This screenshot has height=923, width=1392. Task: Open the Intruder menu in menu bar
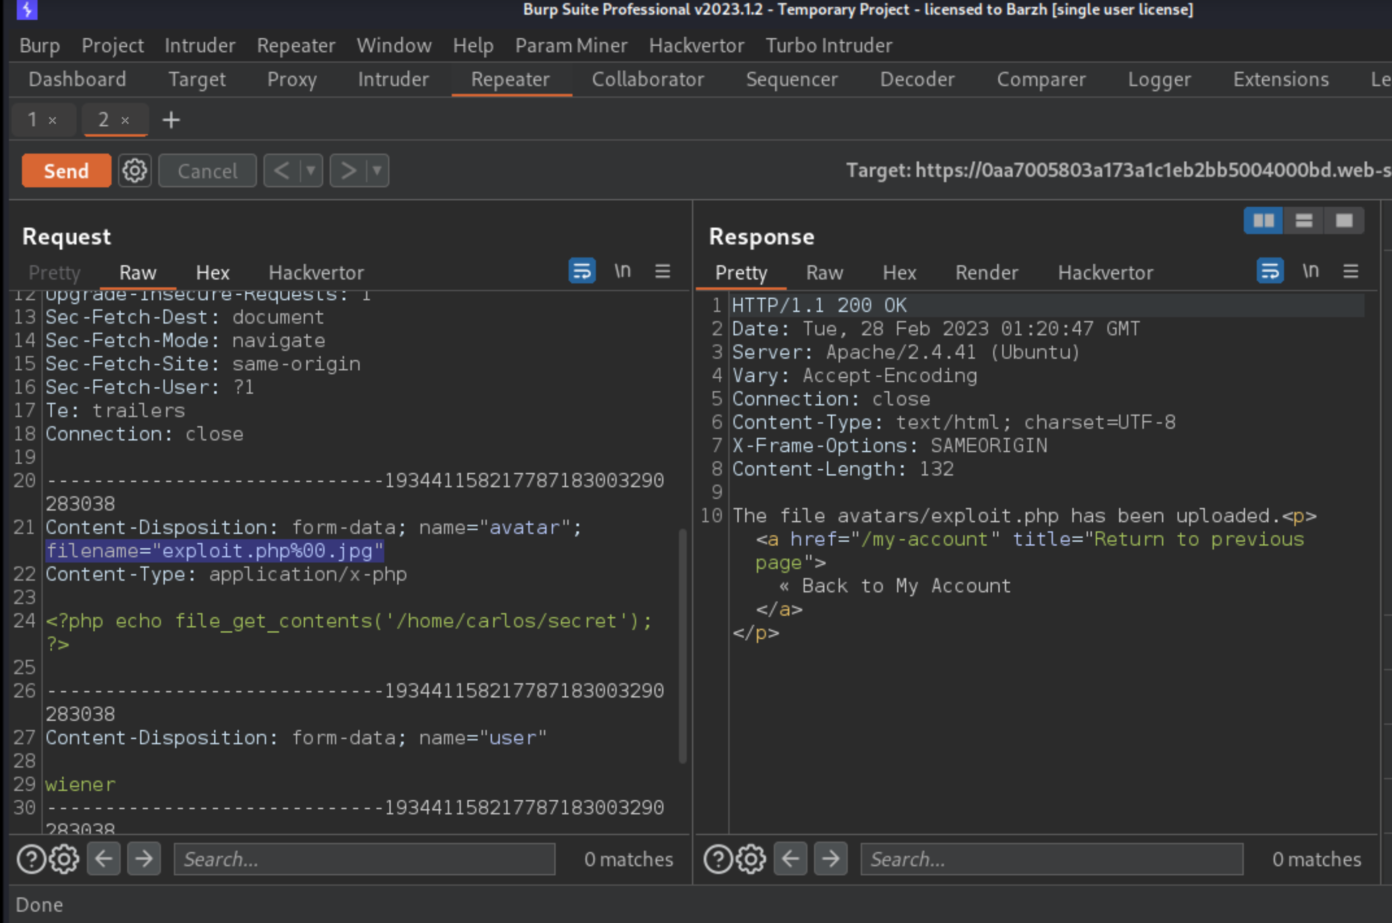point(200,45)
